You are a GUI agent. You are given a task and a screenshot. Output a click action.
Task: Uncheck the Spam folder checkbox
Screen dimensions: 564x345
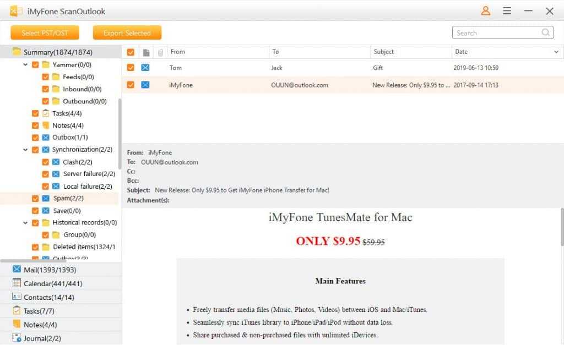[x=35, y=198]
